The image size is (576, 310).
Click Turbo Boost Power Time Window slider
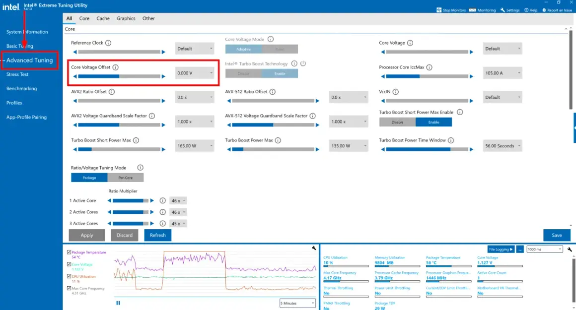427,149
